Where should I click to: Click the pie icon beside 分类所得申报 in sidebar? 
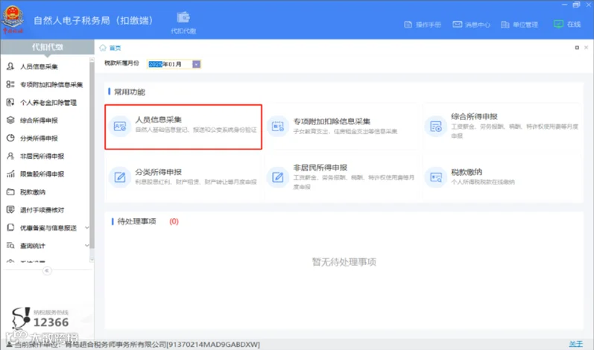point(10,138)
